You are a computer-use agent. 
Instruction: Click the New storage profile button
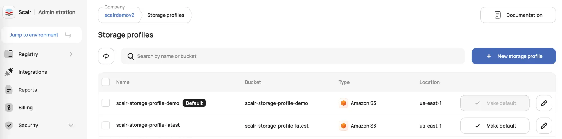tap(513, 56)
